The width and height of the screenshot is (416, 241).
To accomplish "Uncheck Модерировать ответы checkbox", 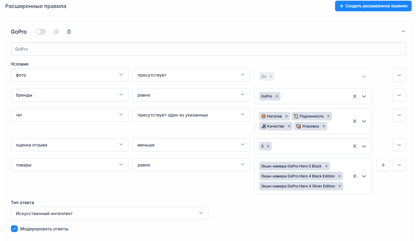I will point(14,229).
